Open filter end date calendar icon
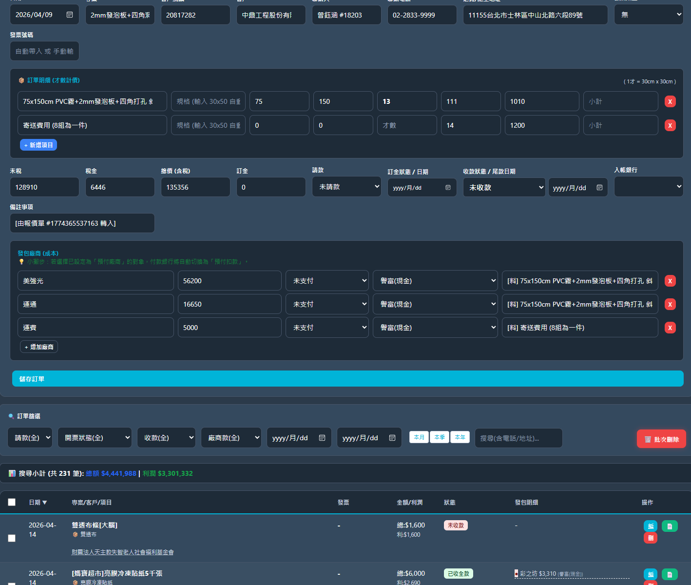 (392, 438)
